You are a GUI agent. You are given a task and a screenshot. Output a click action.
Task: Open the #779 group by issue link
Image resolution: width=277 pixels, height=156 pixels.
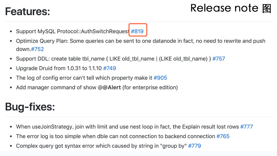point(194,146)
